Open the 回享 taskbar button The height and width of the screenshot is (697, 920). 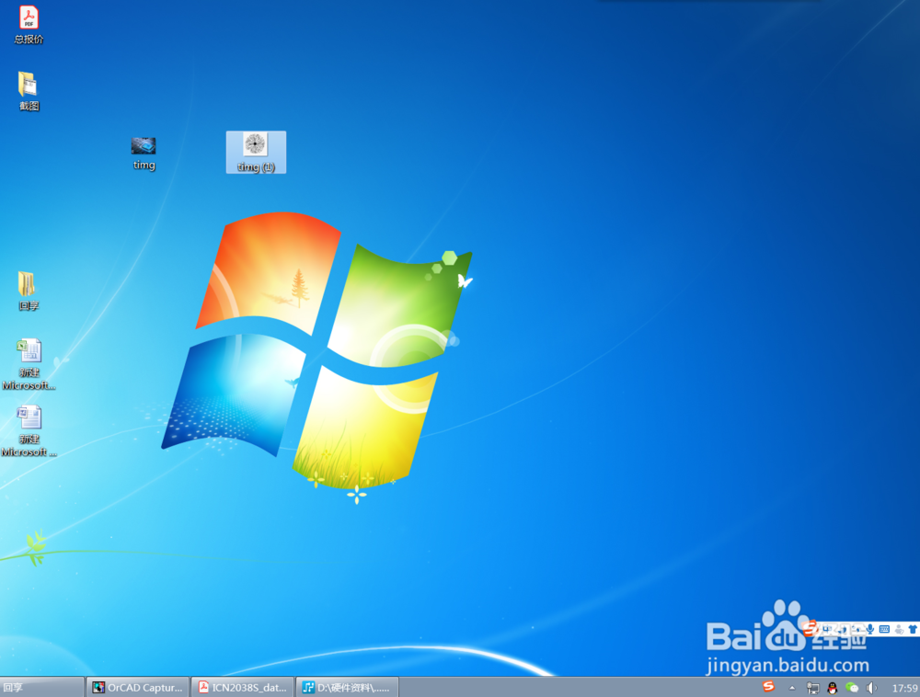[x=41, y=687]
